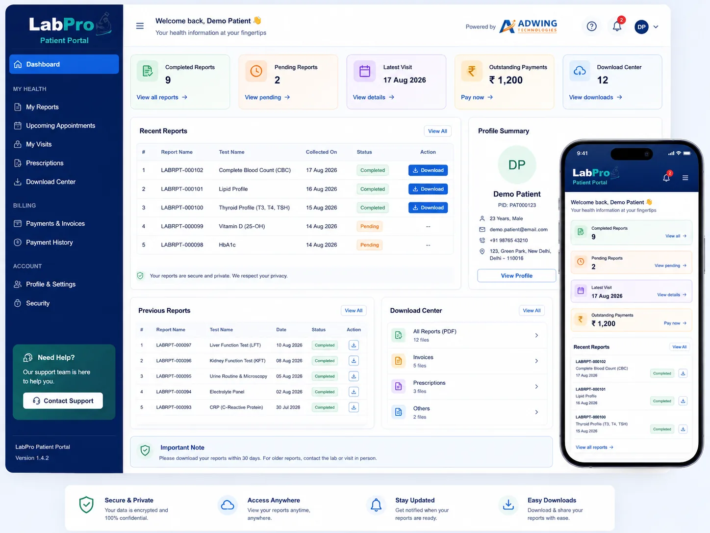Download LABRPT-000100 on phone

683,429
